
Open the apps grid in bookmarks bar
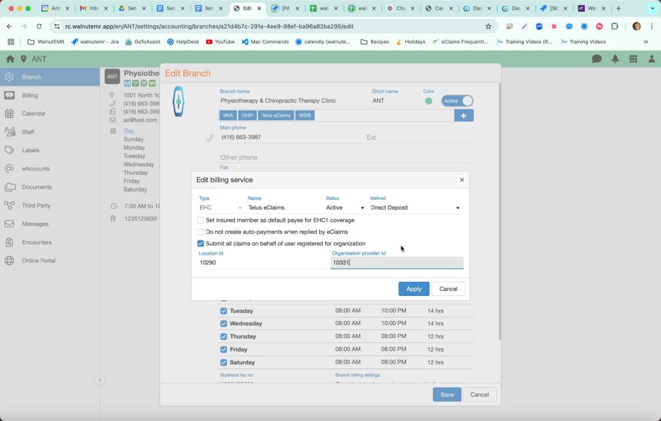(11, 42)
